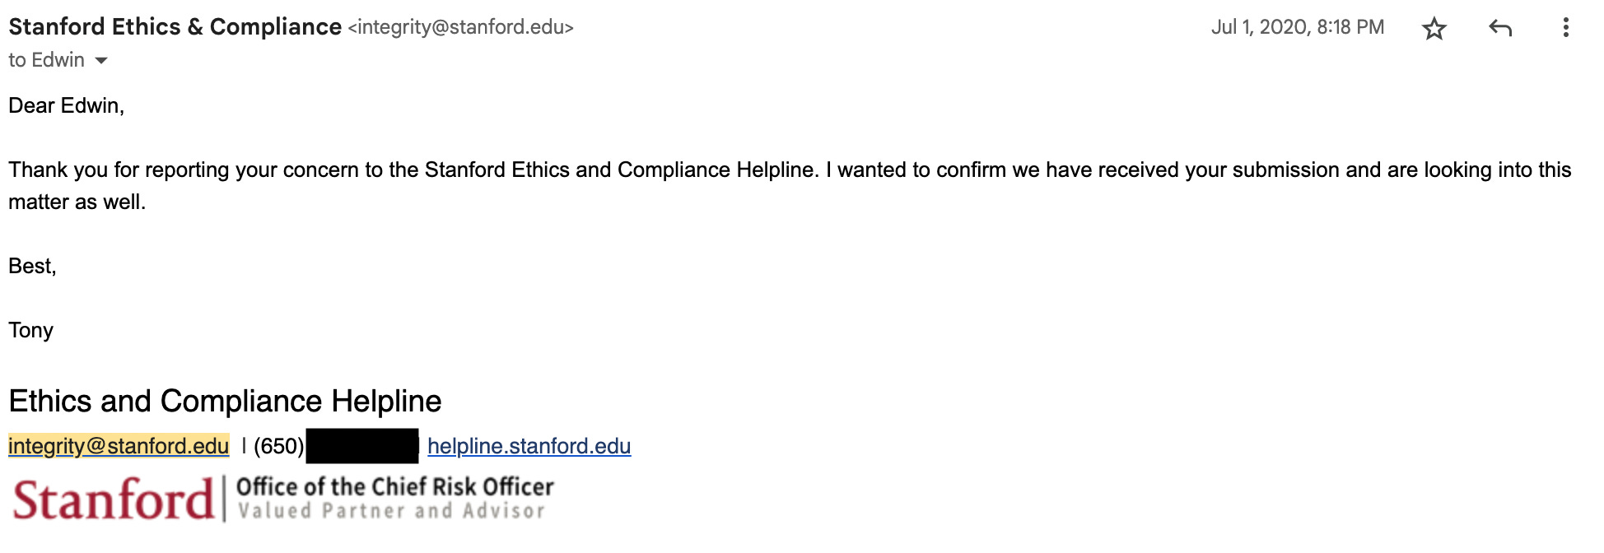Open the integrity@stanford.edu link in signature
Viewport: 1604px width, 553px height.
click(119, 446)
